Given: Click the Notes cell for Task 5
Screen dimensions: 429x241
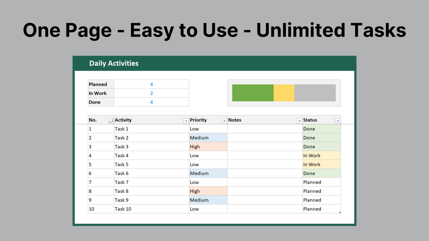Looking at the screenshot, I should pyautogui.click(x=265, y=165).
